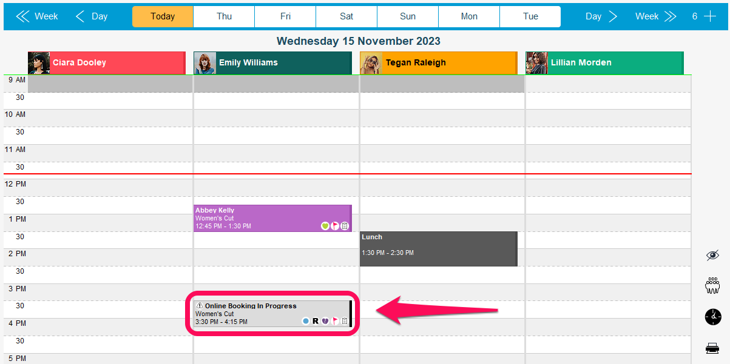
Task: Go back one day with the left Day button
Action: (92, 16)
